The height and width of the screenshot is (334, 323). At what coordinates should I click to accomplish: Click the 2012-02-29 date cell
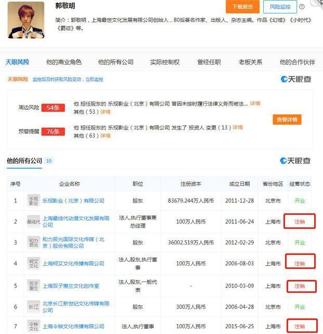(240, 242)
